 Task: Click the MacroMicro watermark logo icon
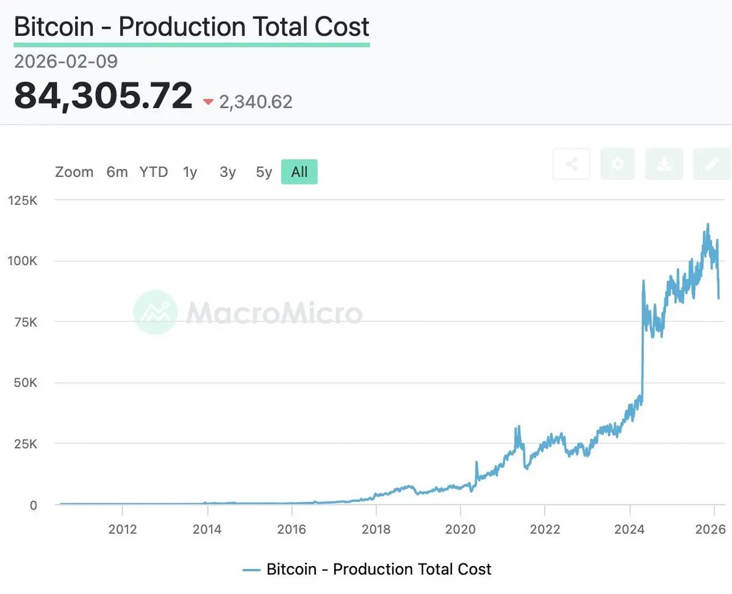(156, 312)
